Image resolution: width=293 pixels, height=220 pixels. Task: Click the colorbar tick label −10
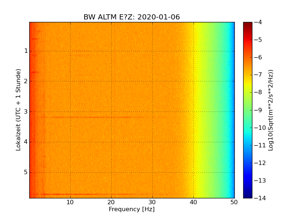point(260,128)
